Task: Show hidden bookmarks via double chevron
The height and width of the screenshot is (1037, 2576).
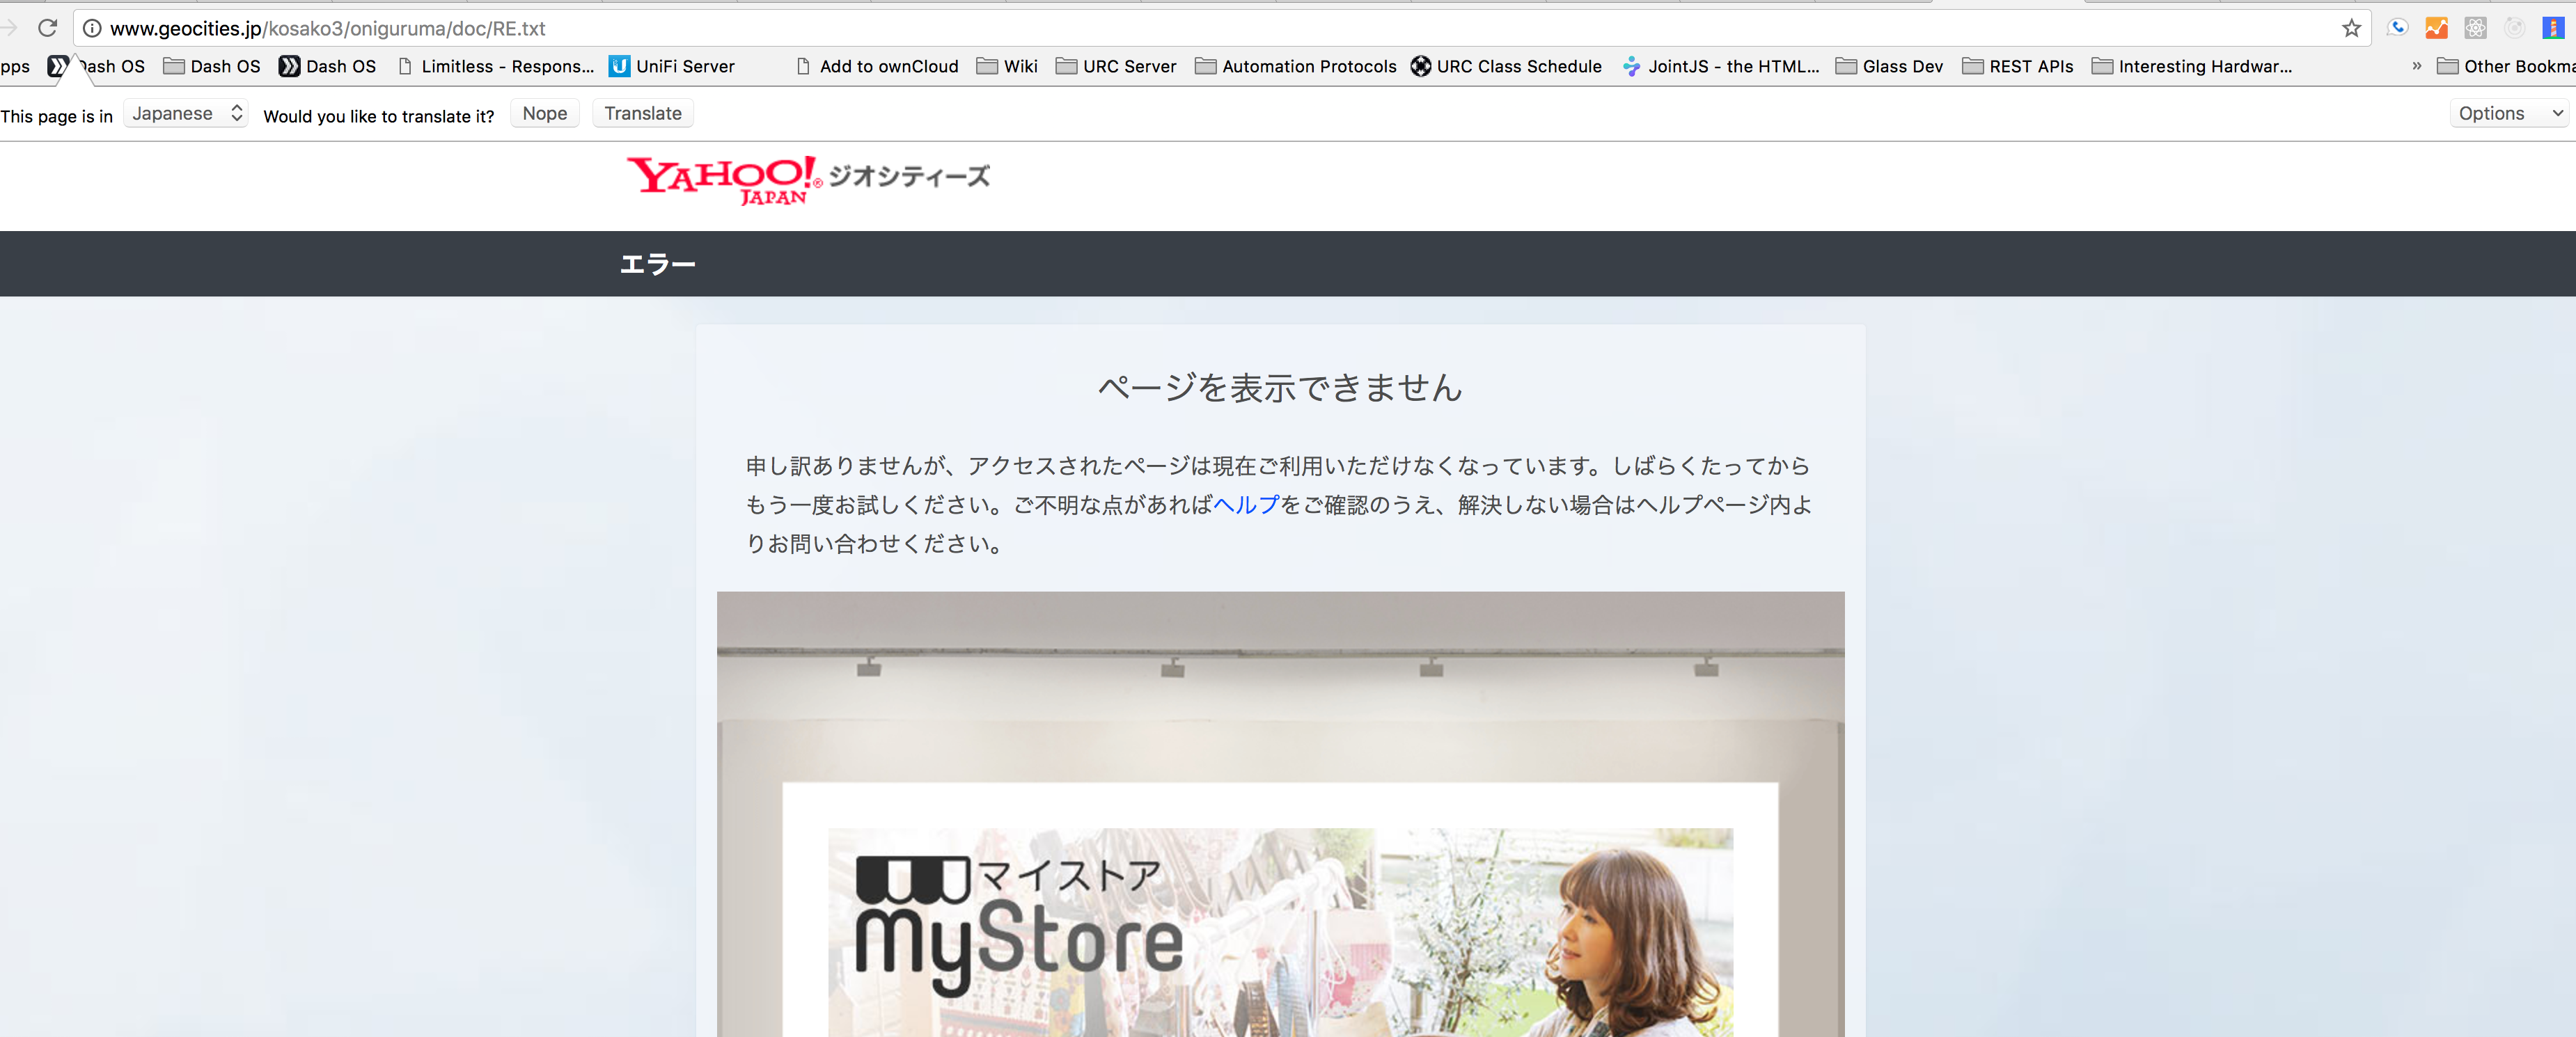Action: pyautogui.click(x=2416, y=66)
